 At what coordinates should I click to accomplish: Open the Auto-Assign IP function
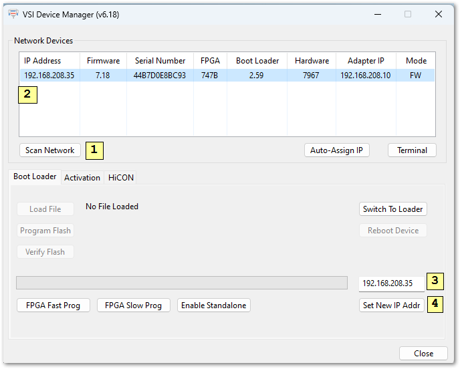(336, 150)
